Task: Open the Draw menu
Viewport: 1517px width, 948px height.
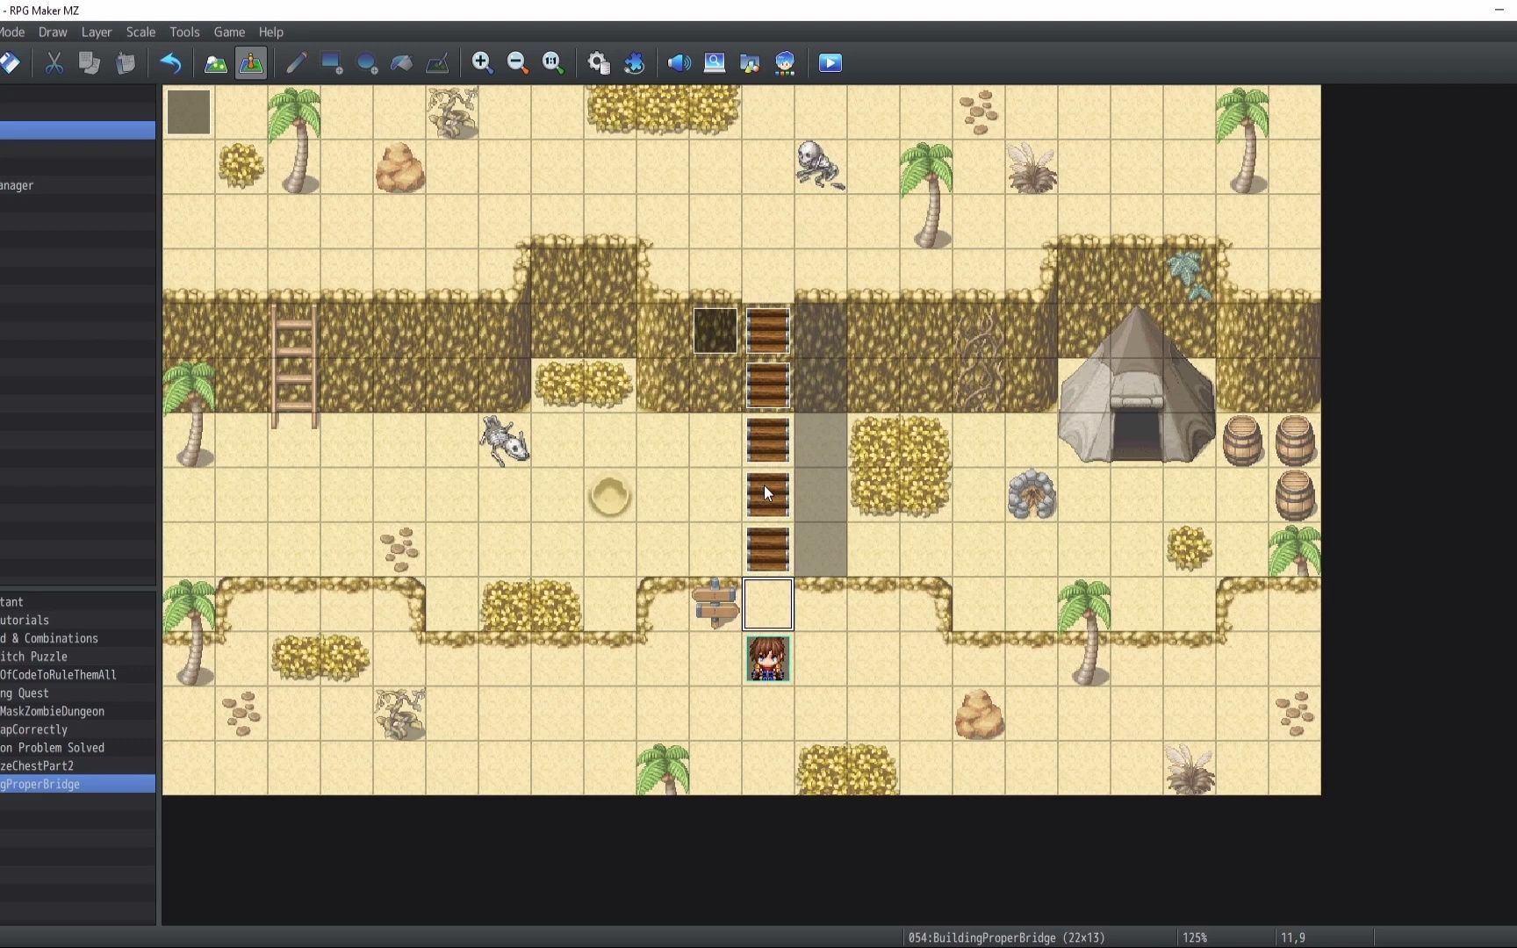Action: click(x=53, y=32)
